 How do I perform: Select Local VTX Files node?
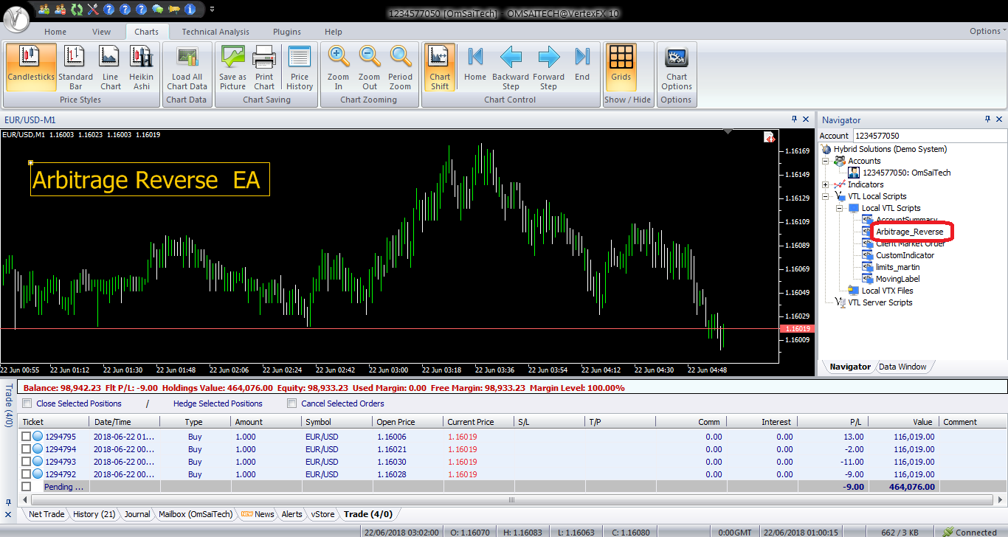pos(888,291)
